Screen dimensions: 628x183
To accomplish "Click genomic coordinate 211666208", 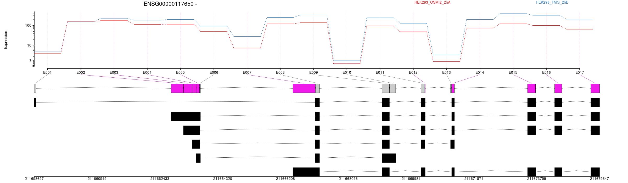I will coord(285,179).
